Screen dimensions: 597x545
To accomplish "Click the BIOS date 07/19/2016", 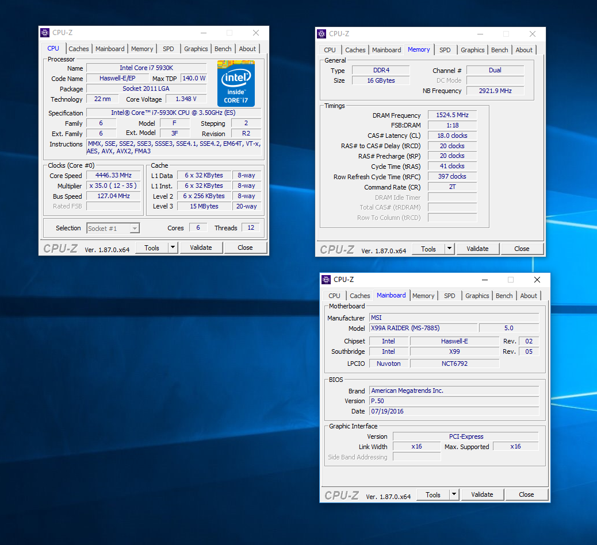I will point(454,411).
